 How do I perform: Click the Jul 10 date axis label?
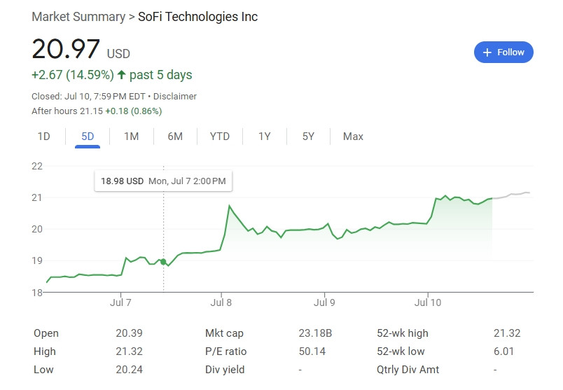428,302
